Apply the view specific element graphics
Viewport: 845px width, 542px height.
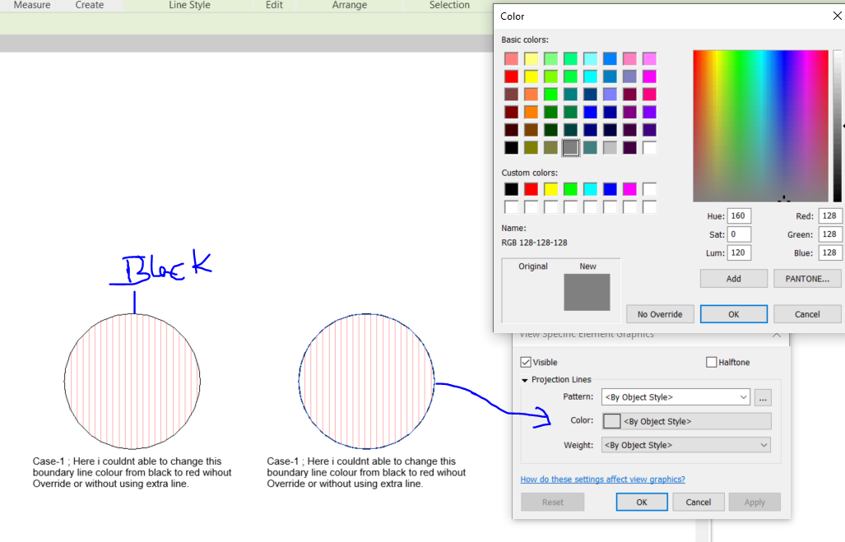(x=754, y=502)
